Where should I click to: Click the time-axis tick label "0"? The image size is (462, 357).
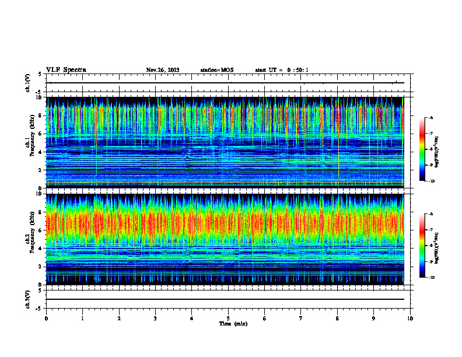tap(46, 318)
